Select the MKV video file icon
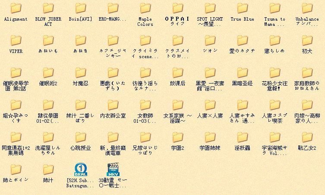 (113, 169)
